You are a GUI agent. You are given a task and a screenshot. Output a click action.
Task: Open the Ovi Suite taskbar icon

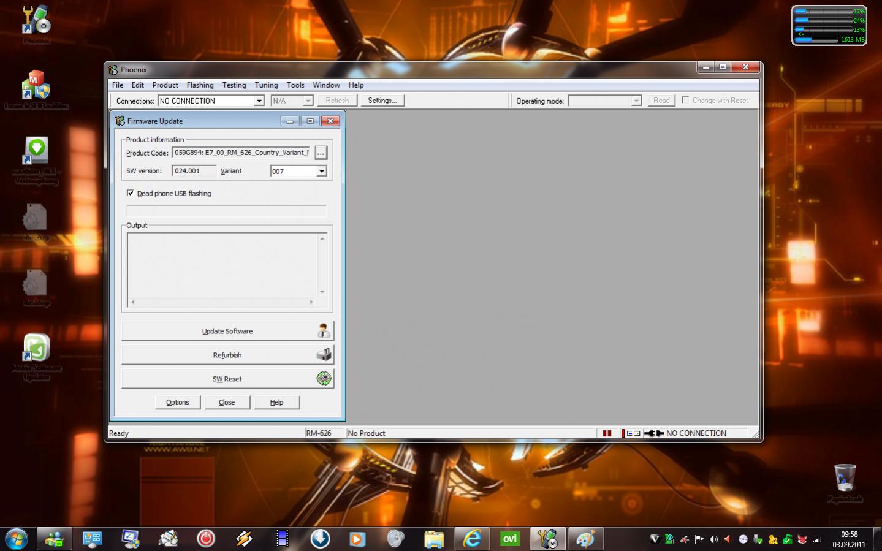[510, 539]
